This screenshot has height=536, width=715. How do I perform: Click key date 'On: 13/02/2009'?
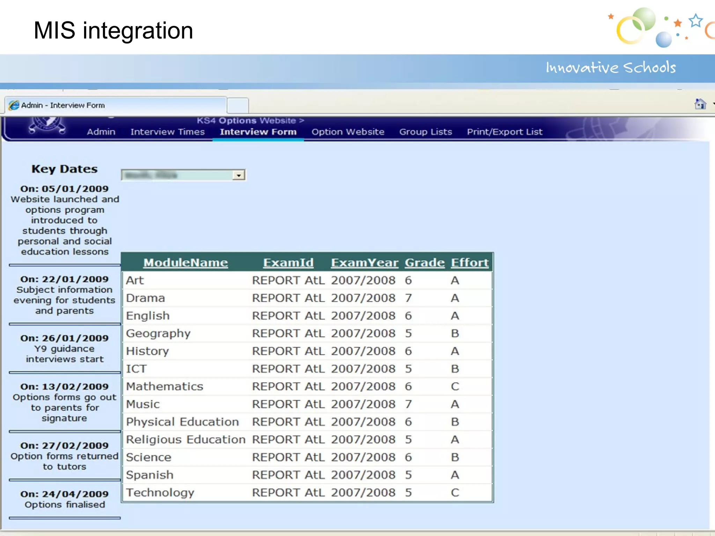[65, 387]
